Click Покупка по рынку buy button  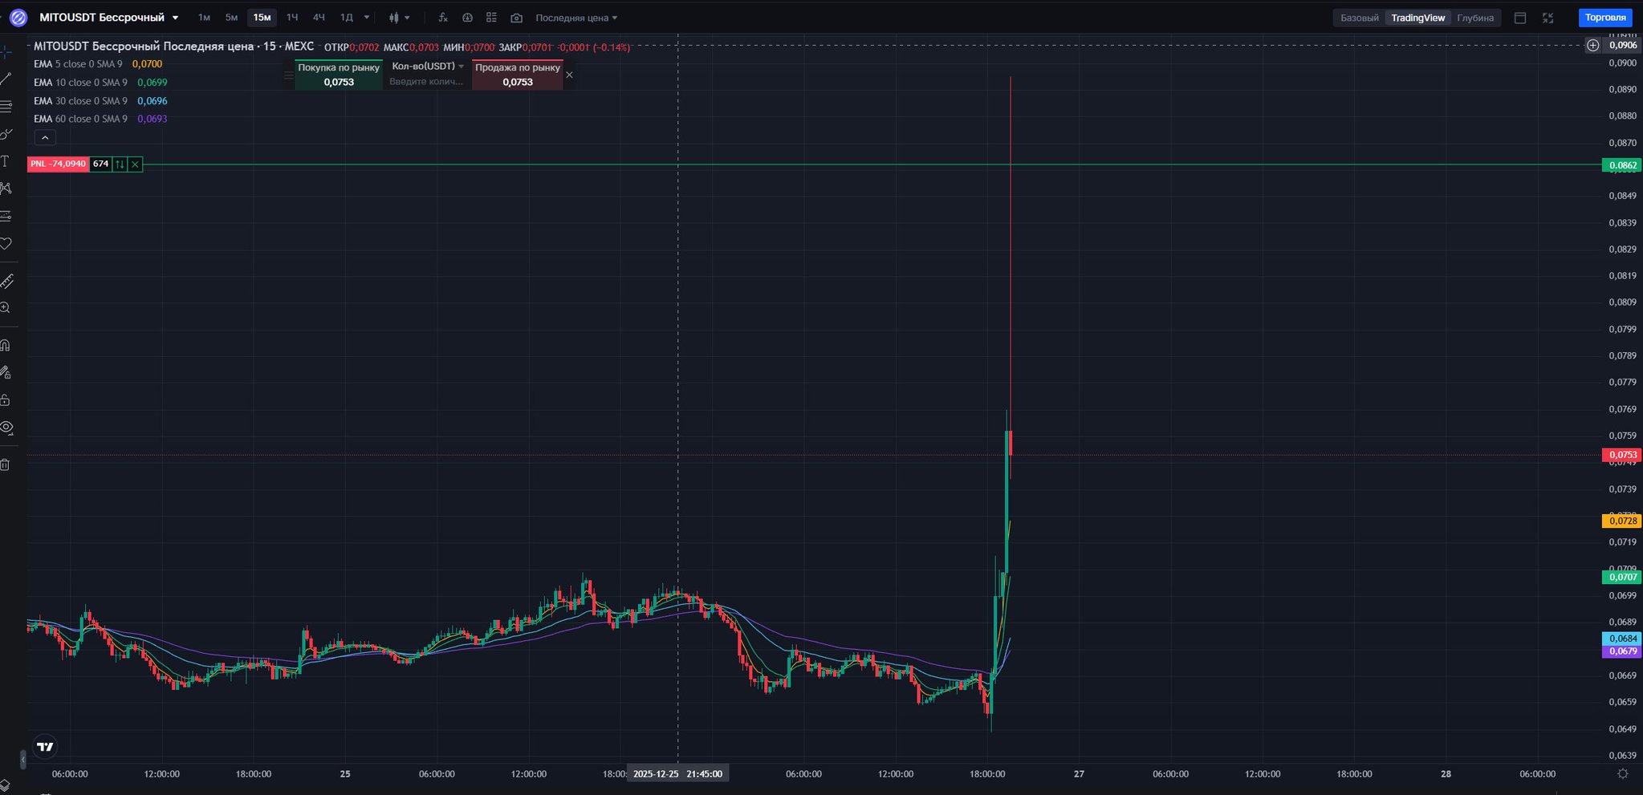(x=339, y=75)
